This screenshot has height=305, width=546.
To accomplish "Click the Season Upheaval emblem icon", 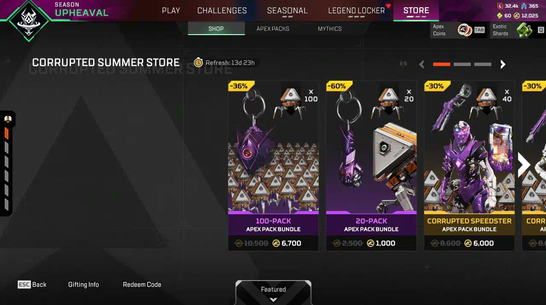I will (28, 21).
